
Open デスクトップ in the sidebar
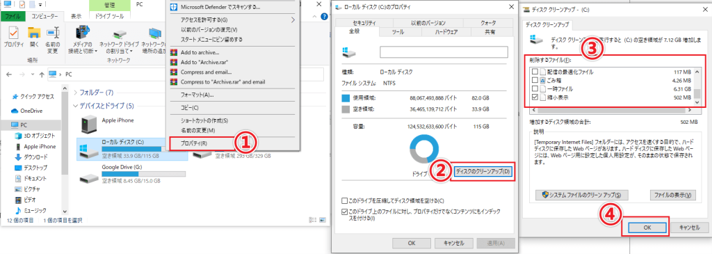tap(31, 168)
